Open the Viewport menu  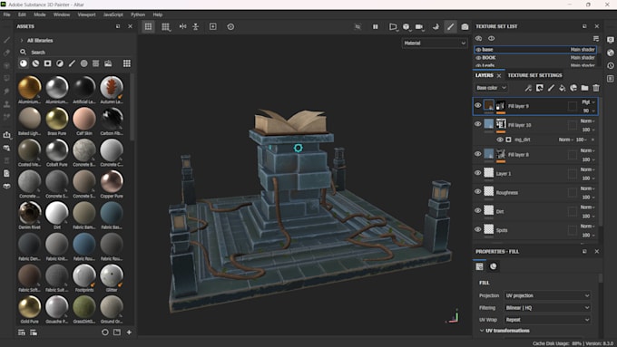tap(86, 14)
